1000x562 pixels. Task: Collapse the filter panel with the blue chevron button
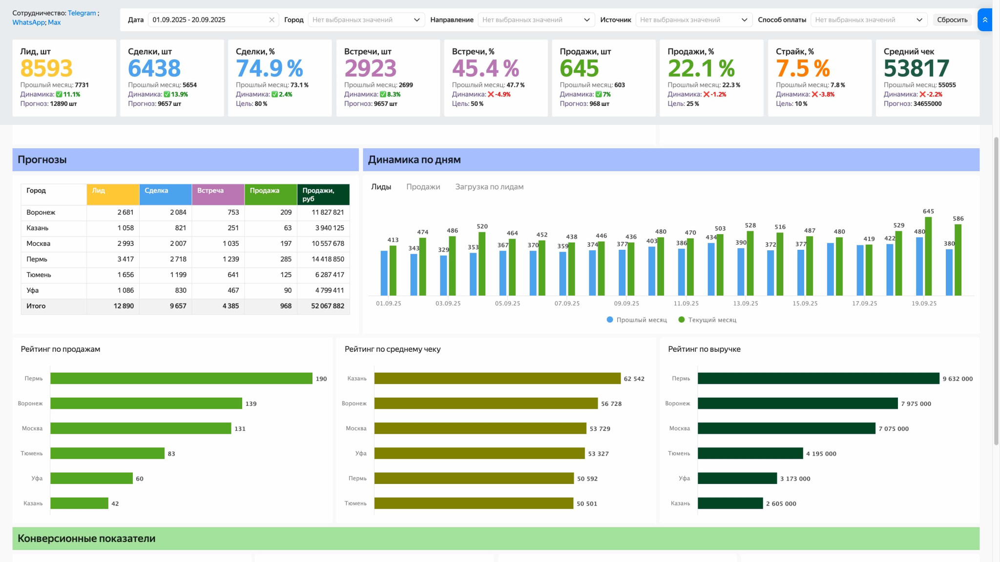(985, 20)
